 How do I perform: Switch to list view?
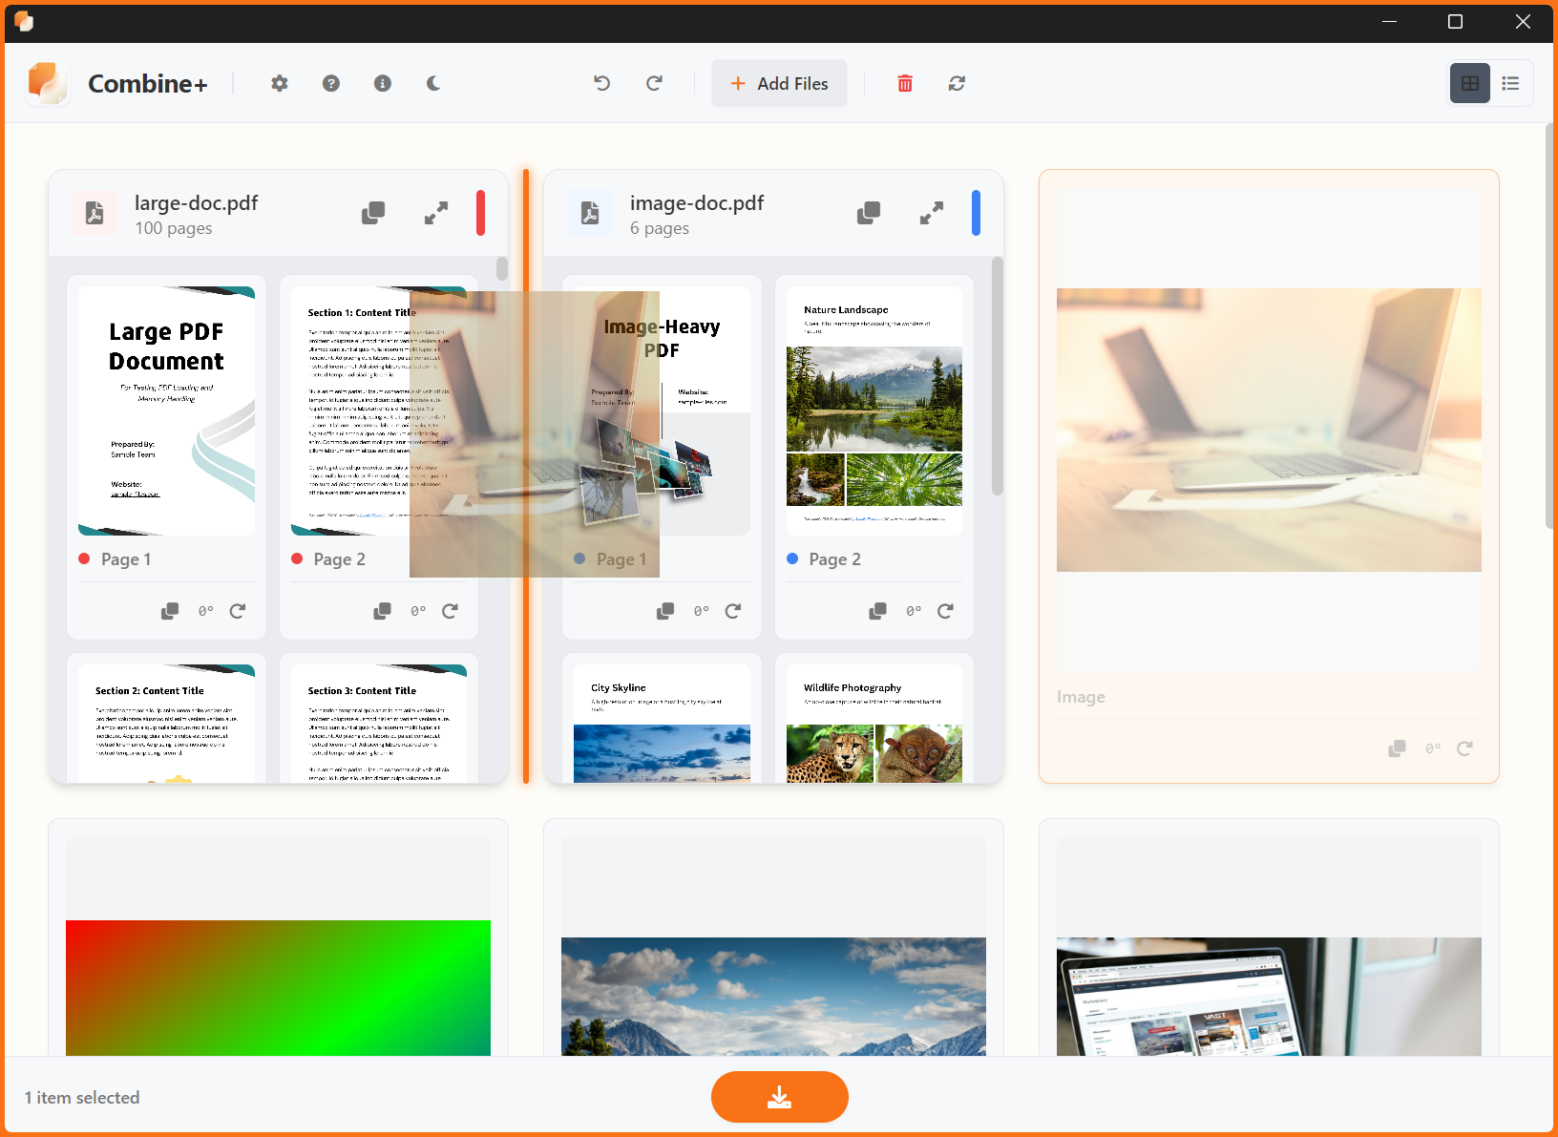coord(1510,84)
